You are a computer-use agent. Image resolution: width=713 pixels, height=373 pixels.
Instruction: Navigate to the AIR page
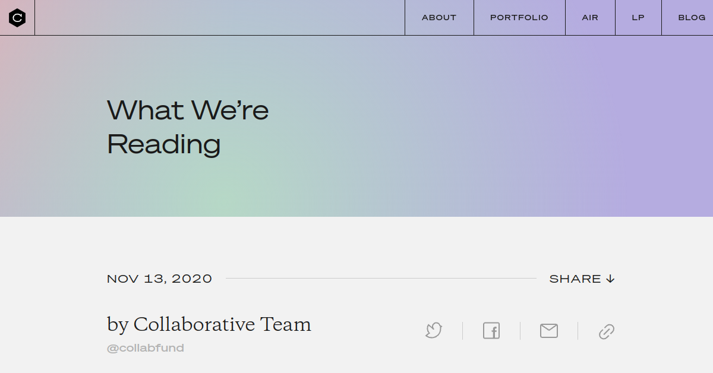tap(590, 17)
